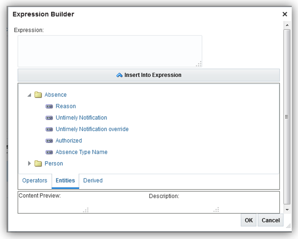Collapse the Absence tree node
Image resolution: width=298 pixels, height=239 pixels.
click(x=29, y=95)
